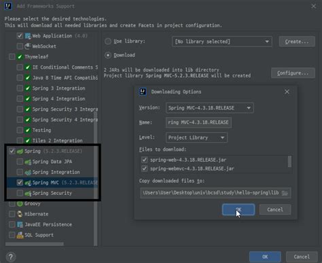Check the Spring 4 Integration checkbox
Image resolution: width=322 pixels, height=263 pixels.
click(x=20, y=99)
